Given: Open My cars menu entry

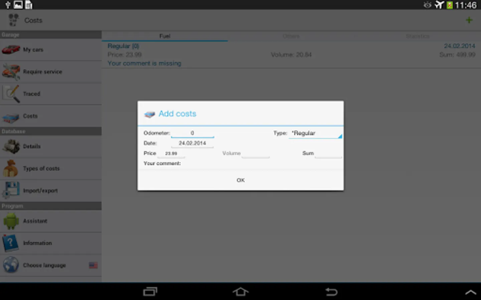Looking at the screenshot, I should [51, 50].
